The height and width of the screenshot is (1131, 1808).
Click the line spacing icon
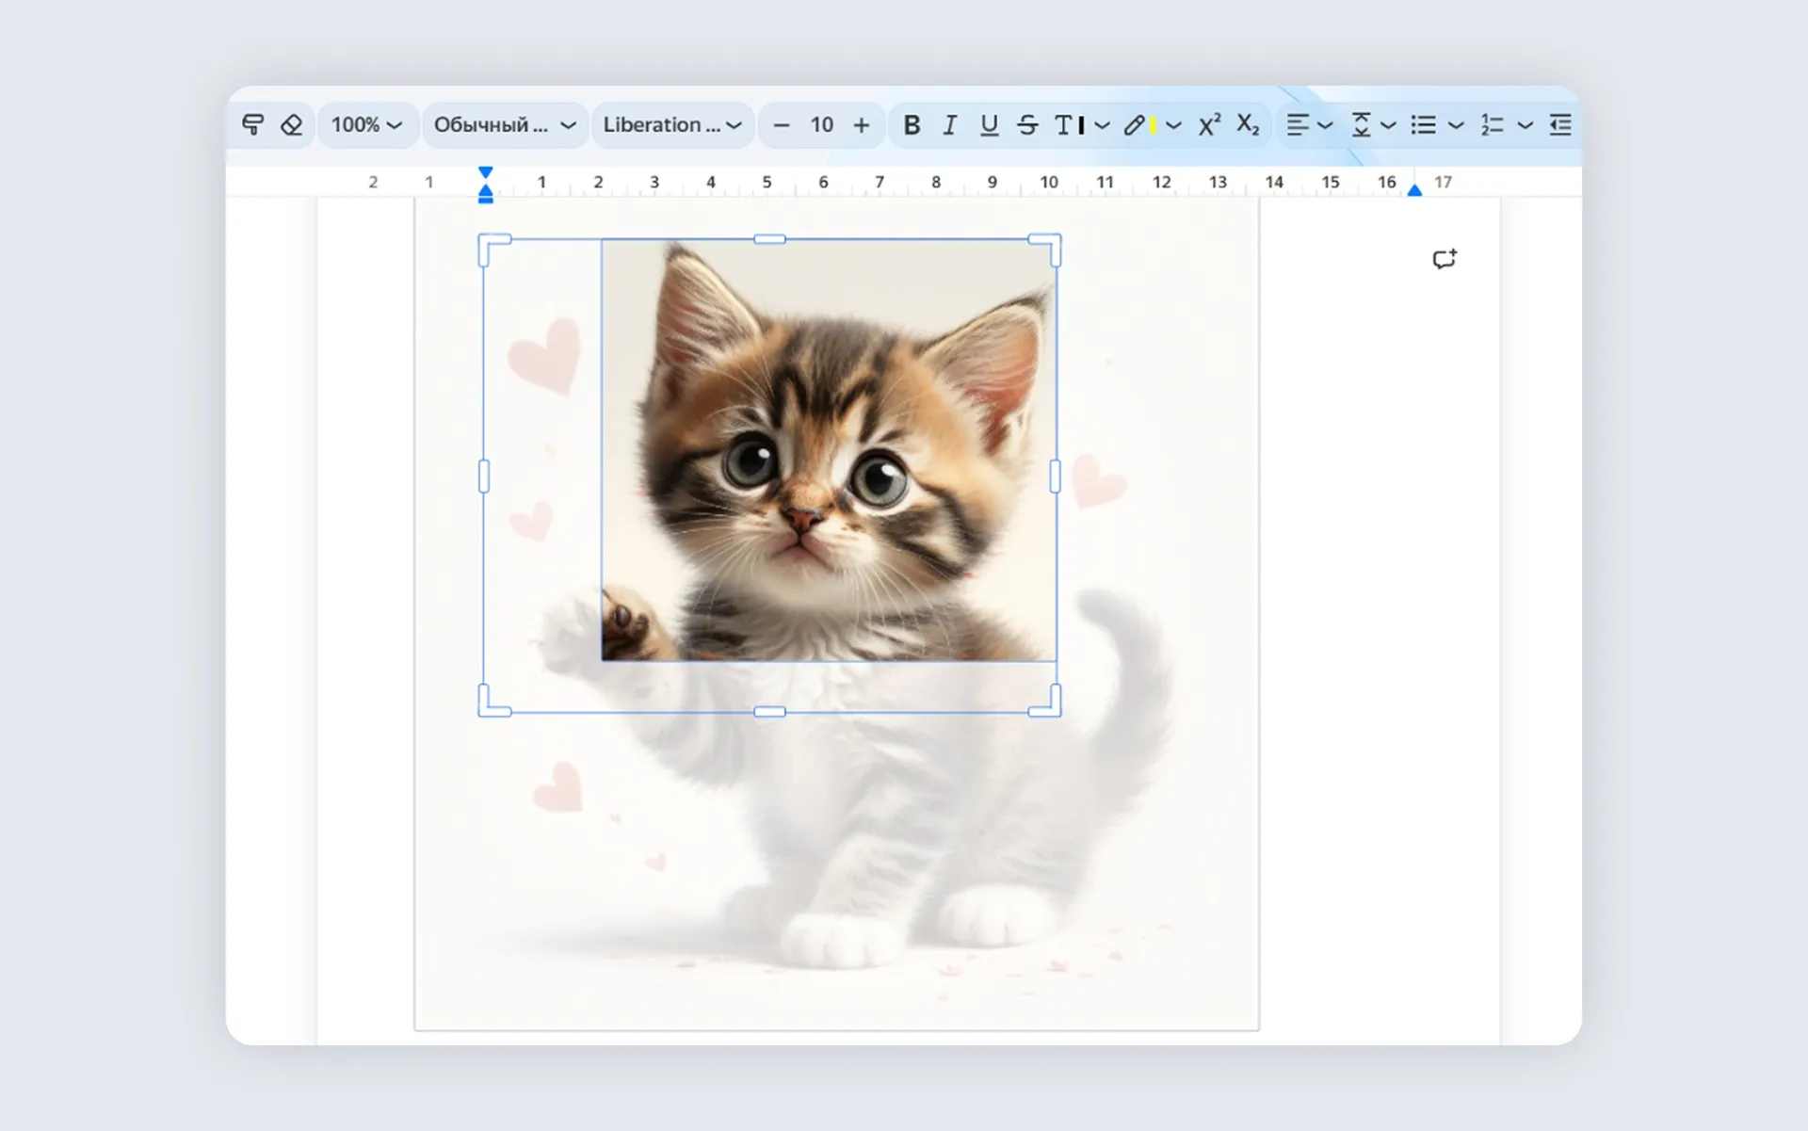(x=1361, y=125)
